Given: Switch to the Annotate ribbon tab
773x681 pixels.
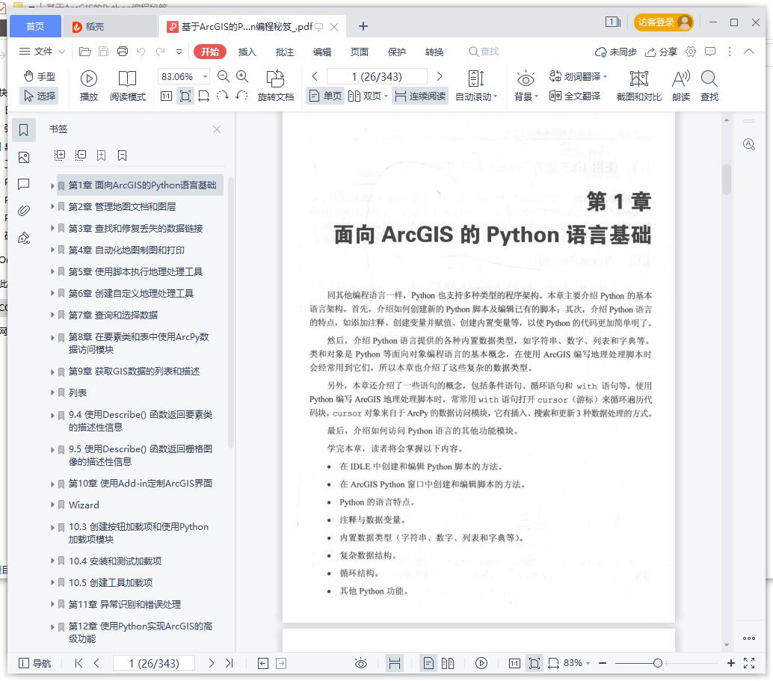Looking at the screenshot, I should [x=284, y=52].
